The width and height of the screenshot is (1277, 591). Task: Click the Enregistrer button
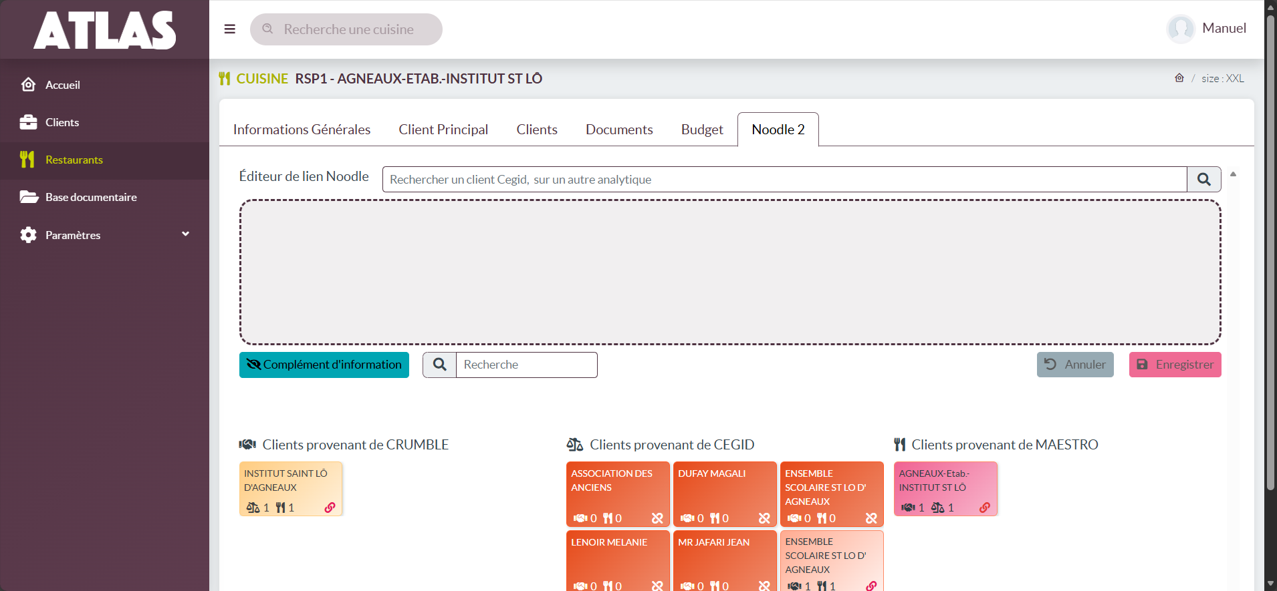click(1175, 365)
